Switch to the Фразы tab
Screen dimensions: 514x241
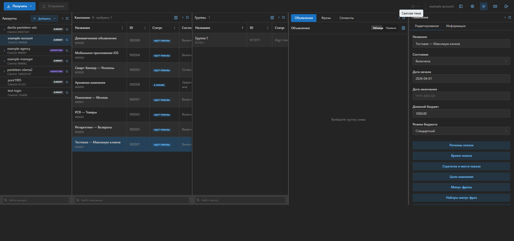326,18
